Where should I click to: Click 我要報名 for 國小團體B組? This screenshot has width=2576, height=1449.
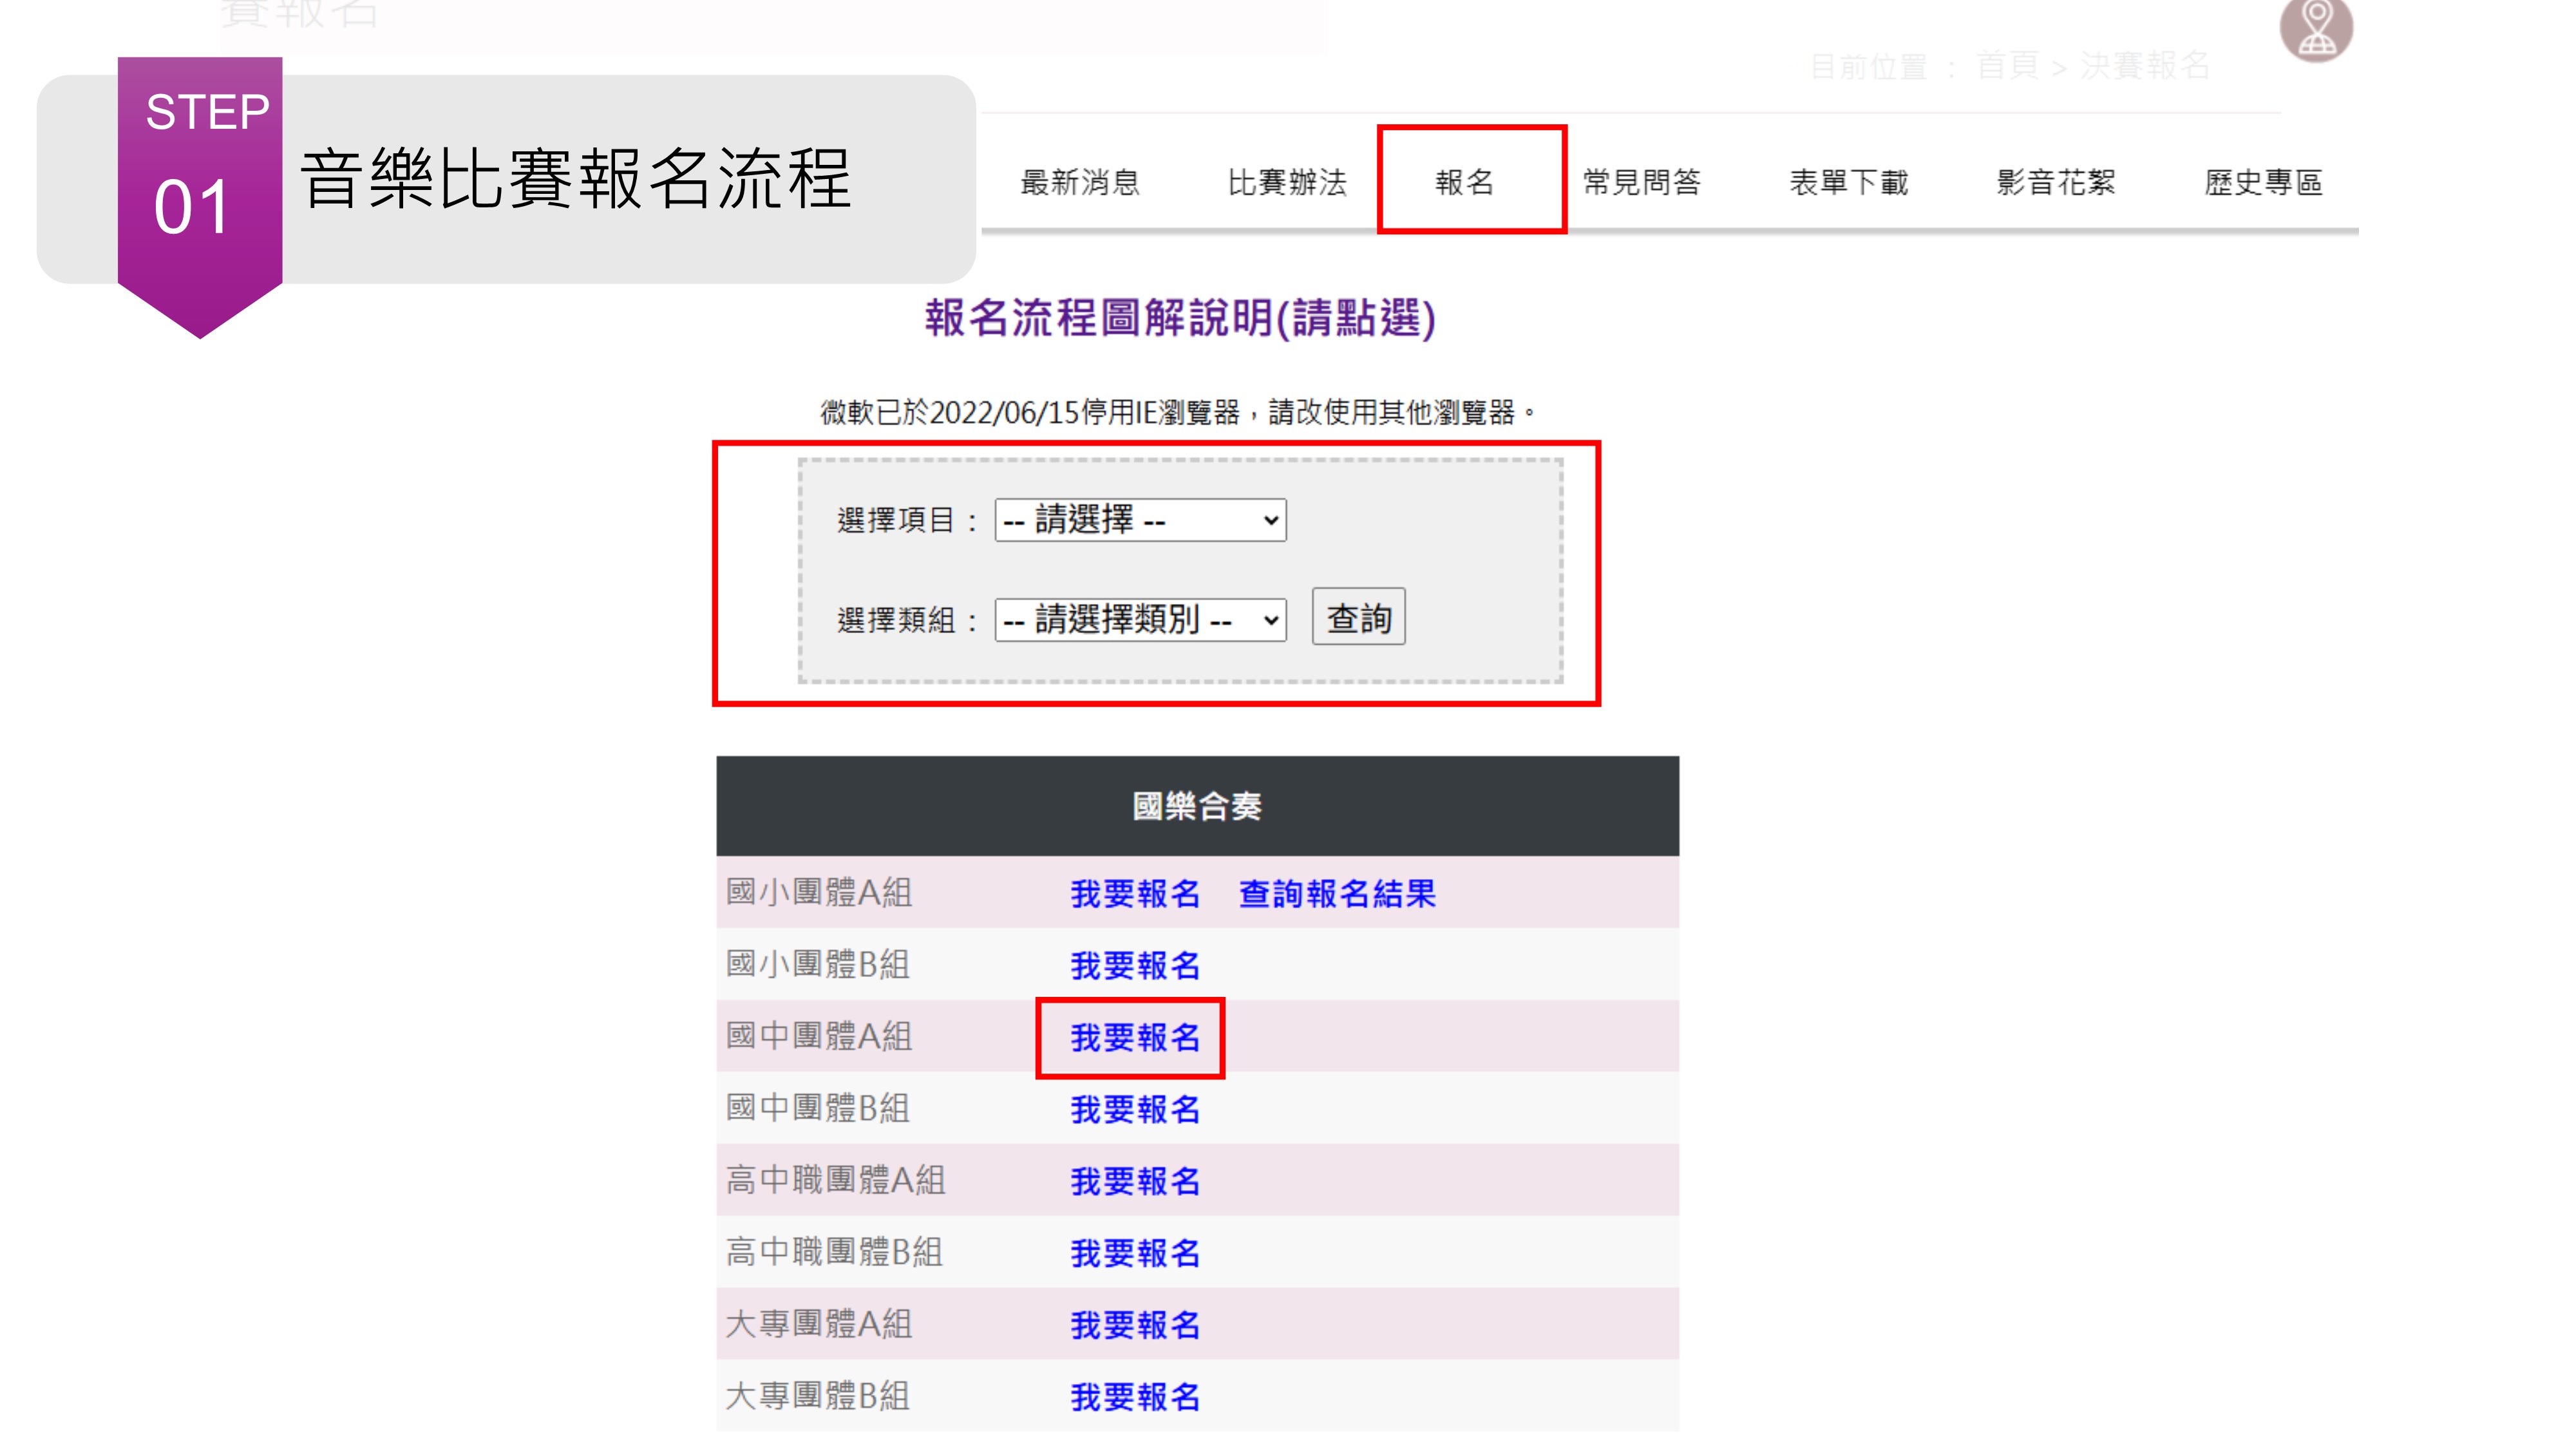pyautogui.click(x=1135, y=965)
